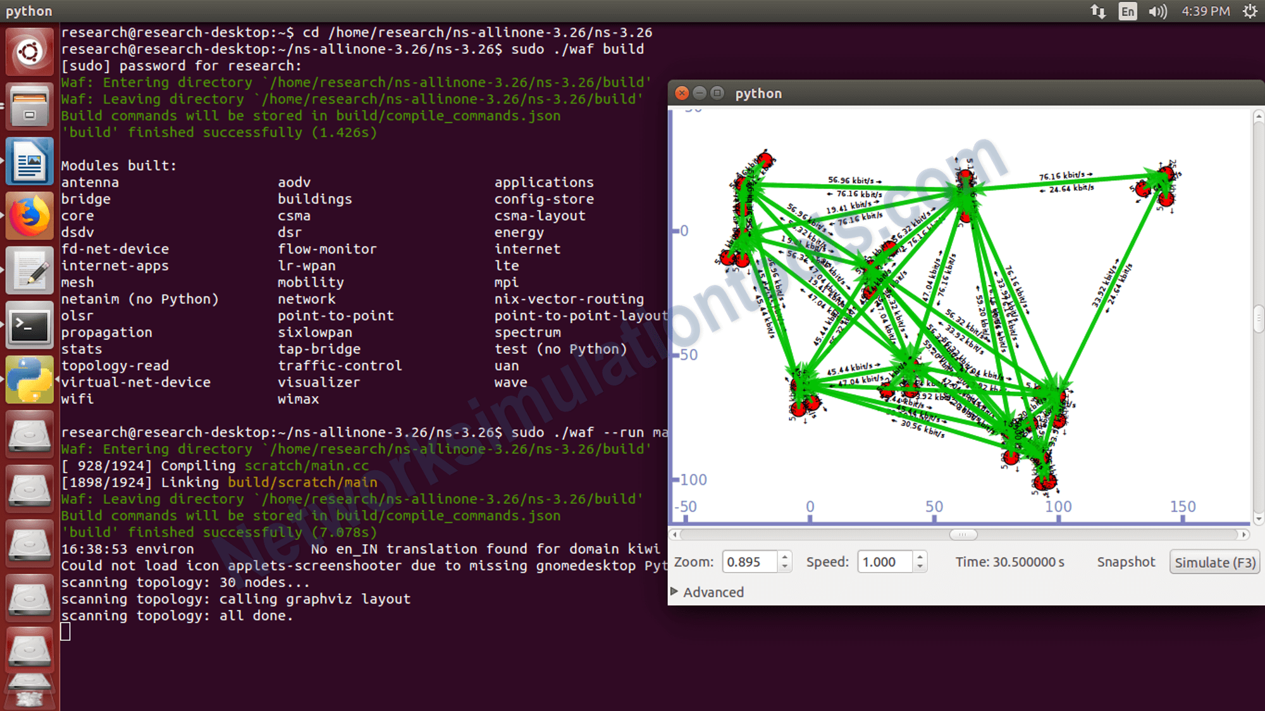Click 'scratch/main.cc' in the terminal output
This screenshot has height=711, width=1265.
tap(307, 466)
